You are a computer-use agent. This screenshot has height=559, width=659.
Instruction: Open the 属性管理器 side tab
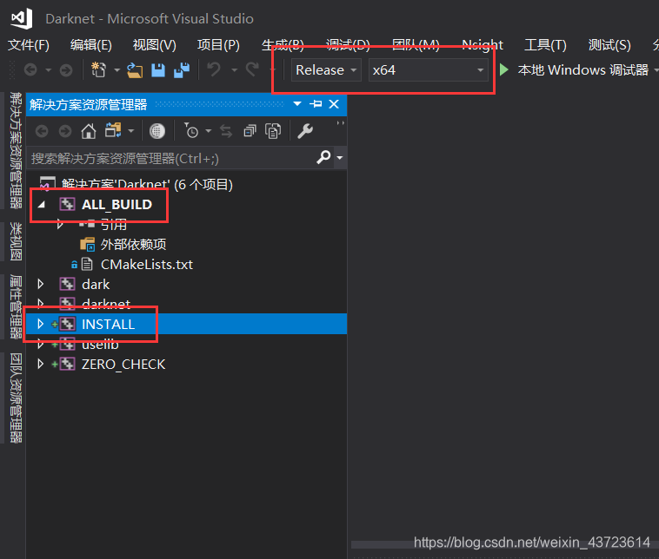coord(16,306)
